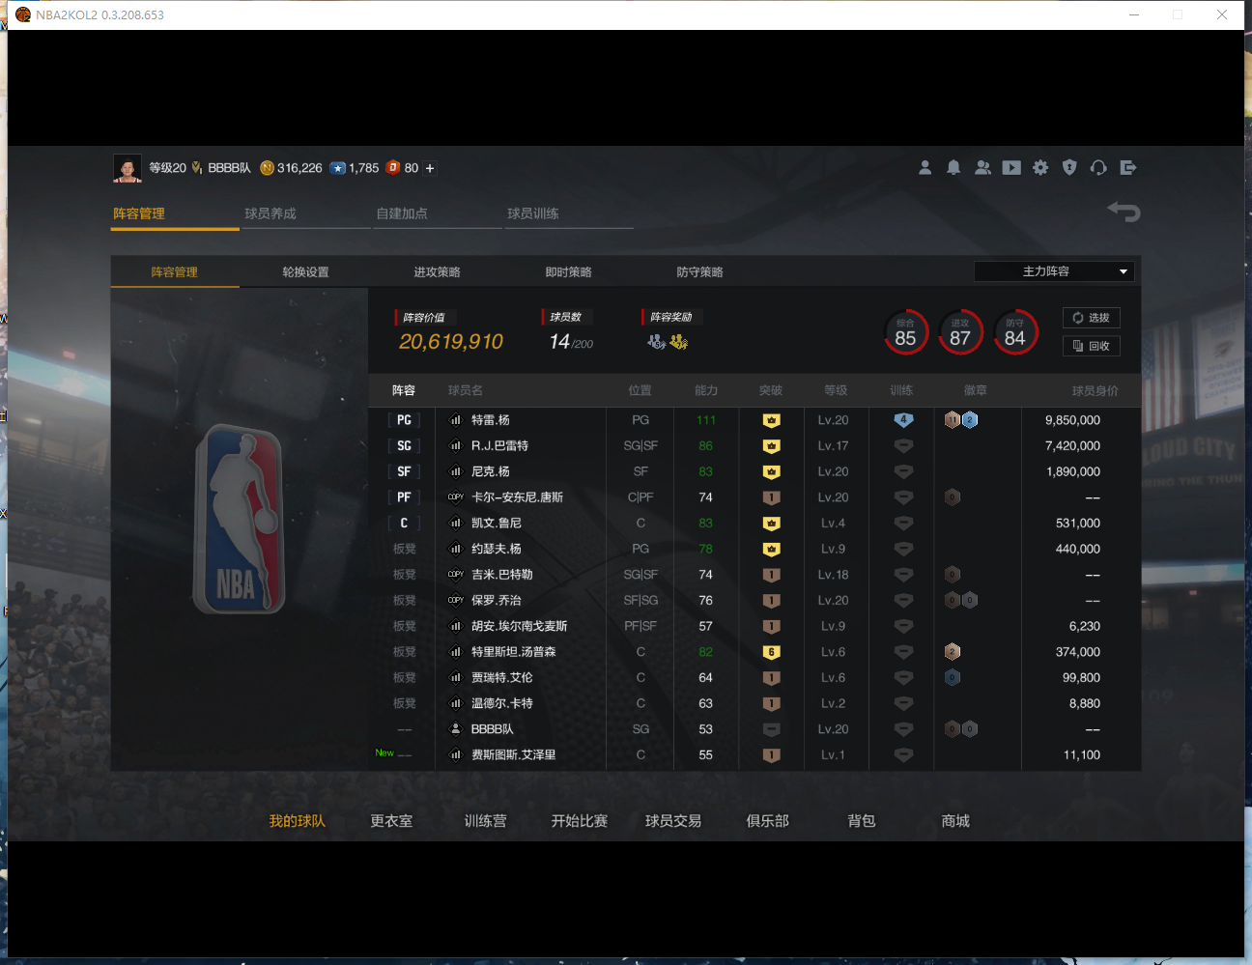Click the gold lineup reward icon
This screenshot has height=965, width=1252.
(x=678, y=342)
